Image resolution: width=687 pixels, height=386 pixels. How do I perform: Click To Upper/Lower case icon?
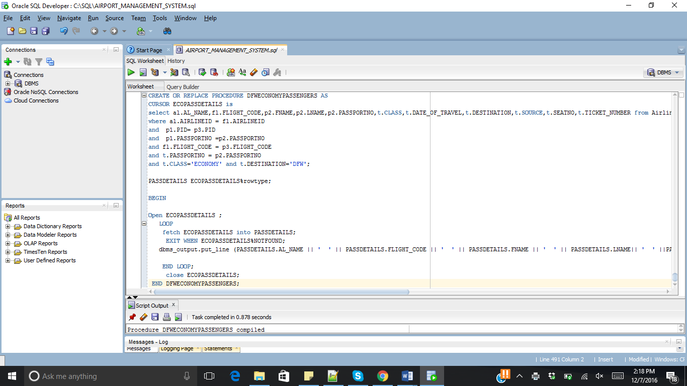[x=242, y=72]
